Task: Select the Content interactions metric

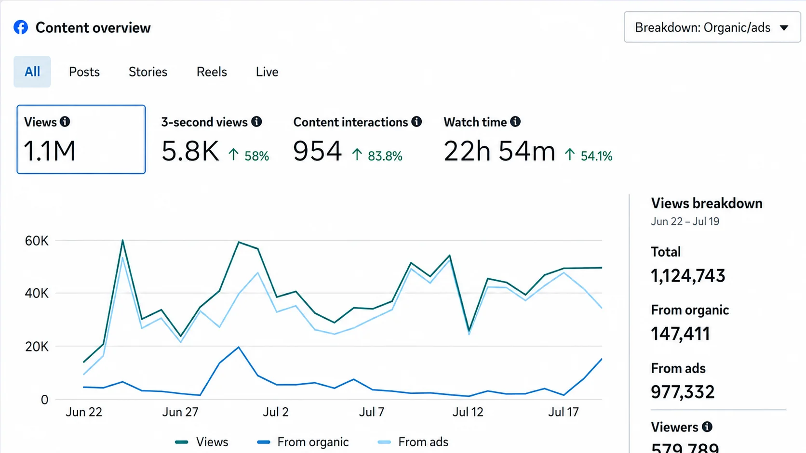Action: point(357,140)
